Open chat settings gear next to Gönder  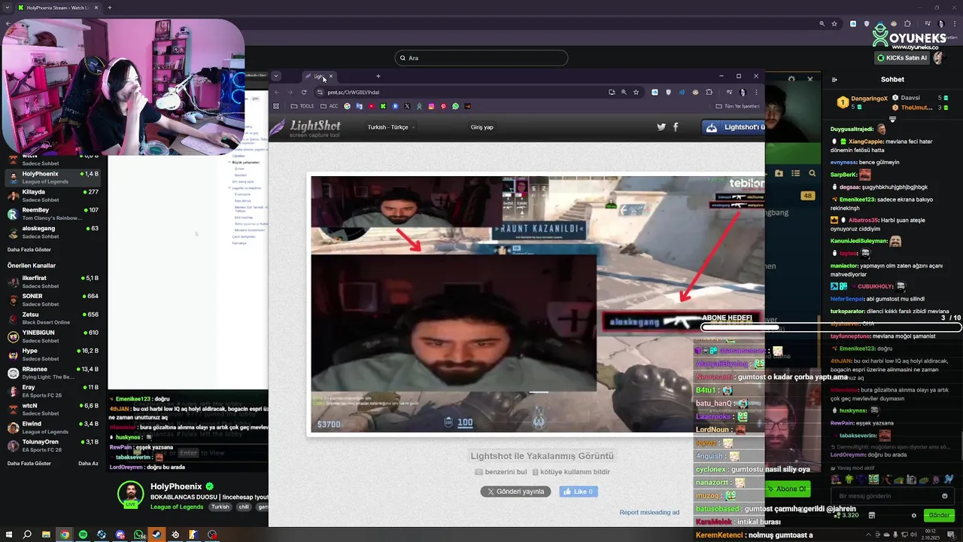tap(914, 516)
